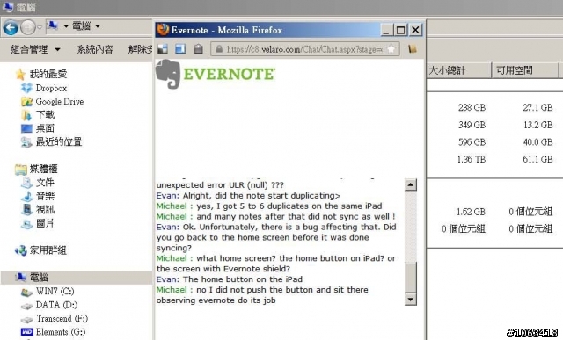Click the first Firefox toolbar icon
Screen dimensions: 563x340
[x=163, y=49]
